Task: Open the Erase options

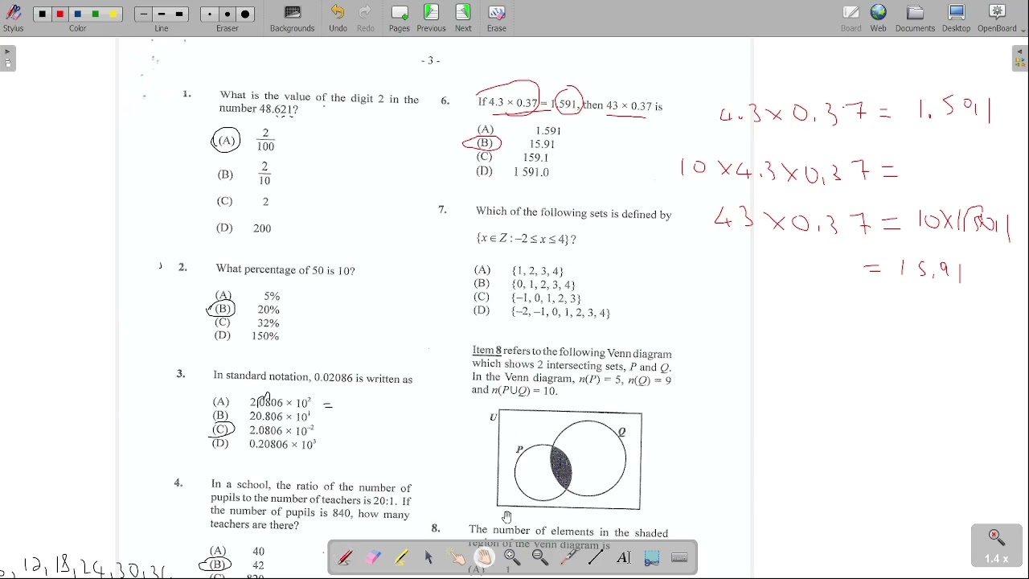Action: click(x=497, y=18)
